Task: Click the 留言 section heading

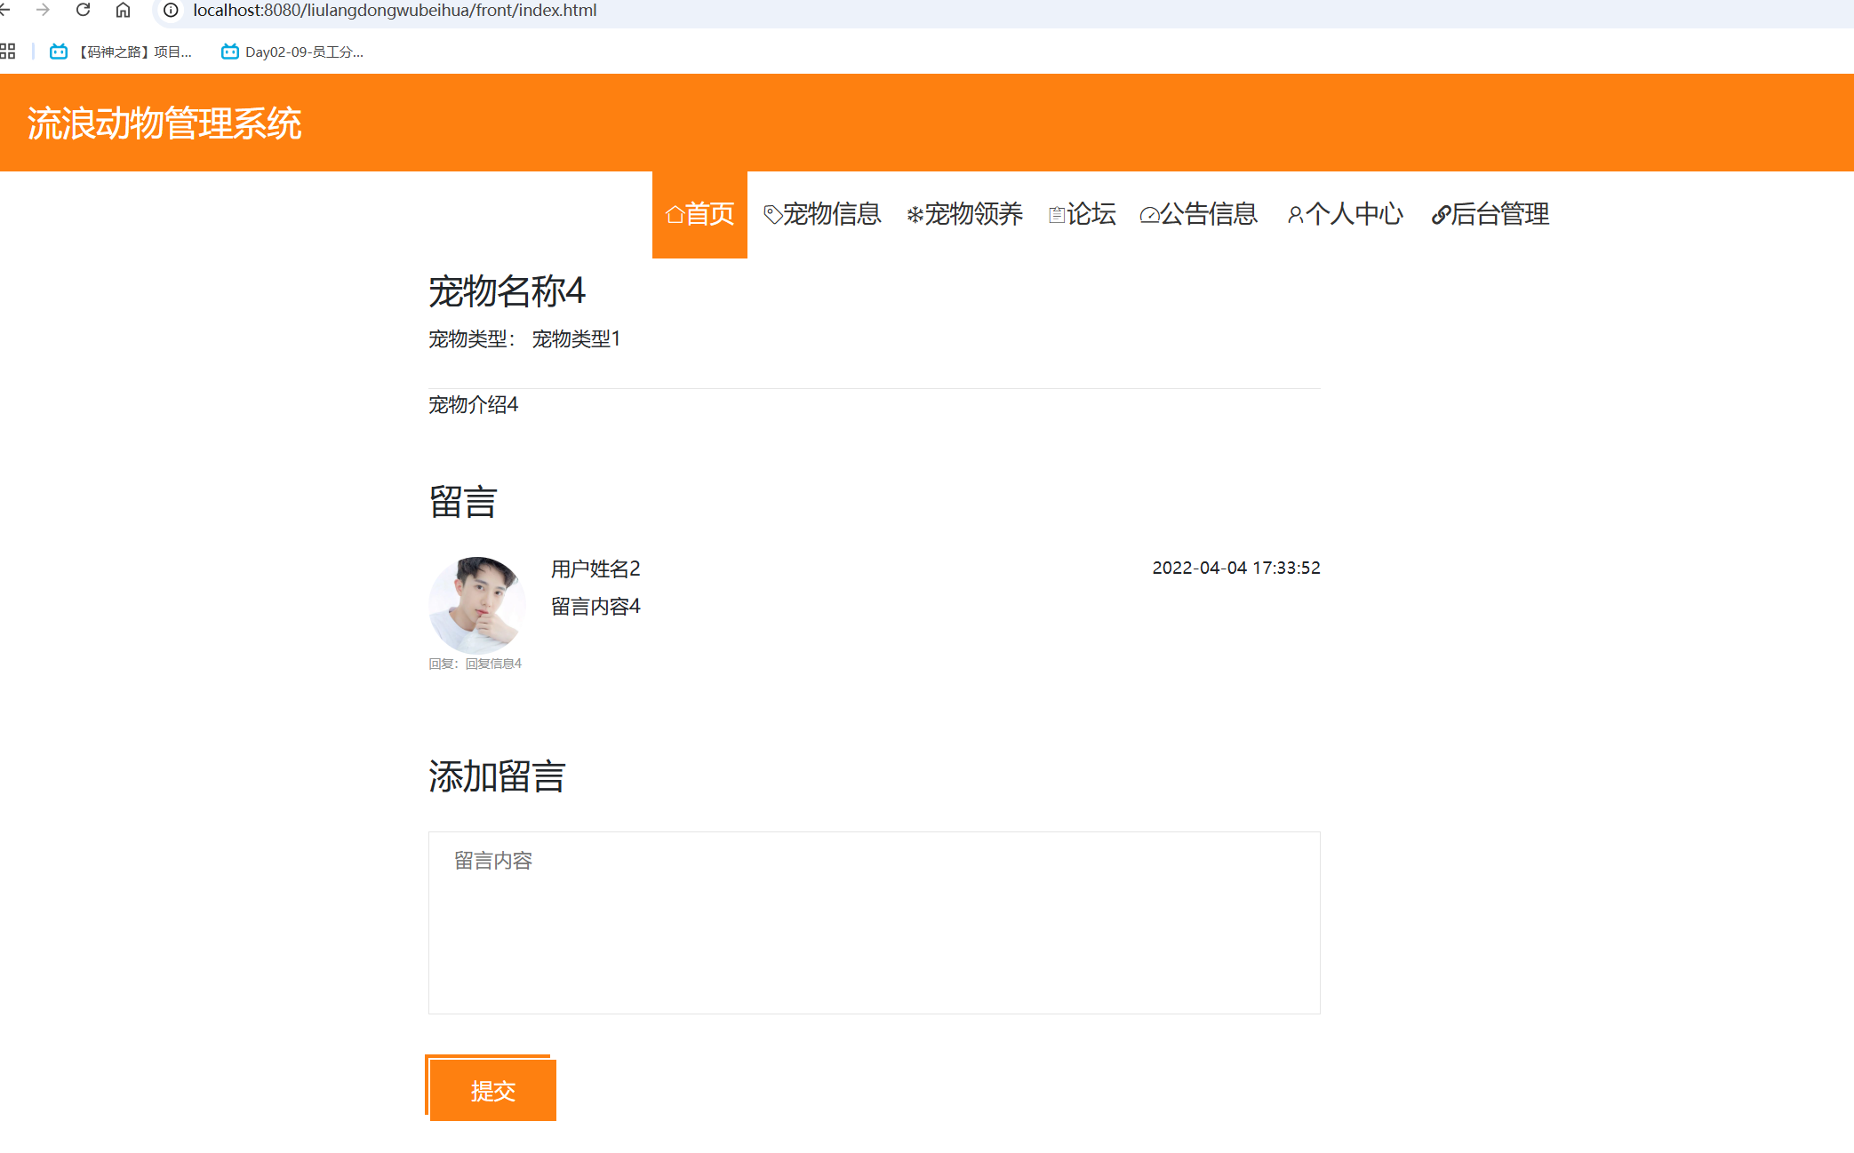Action: 463,502
